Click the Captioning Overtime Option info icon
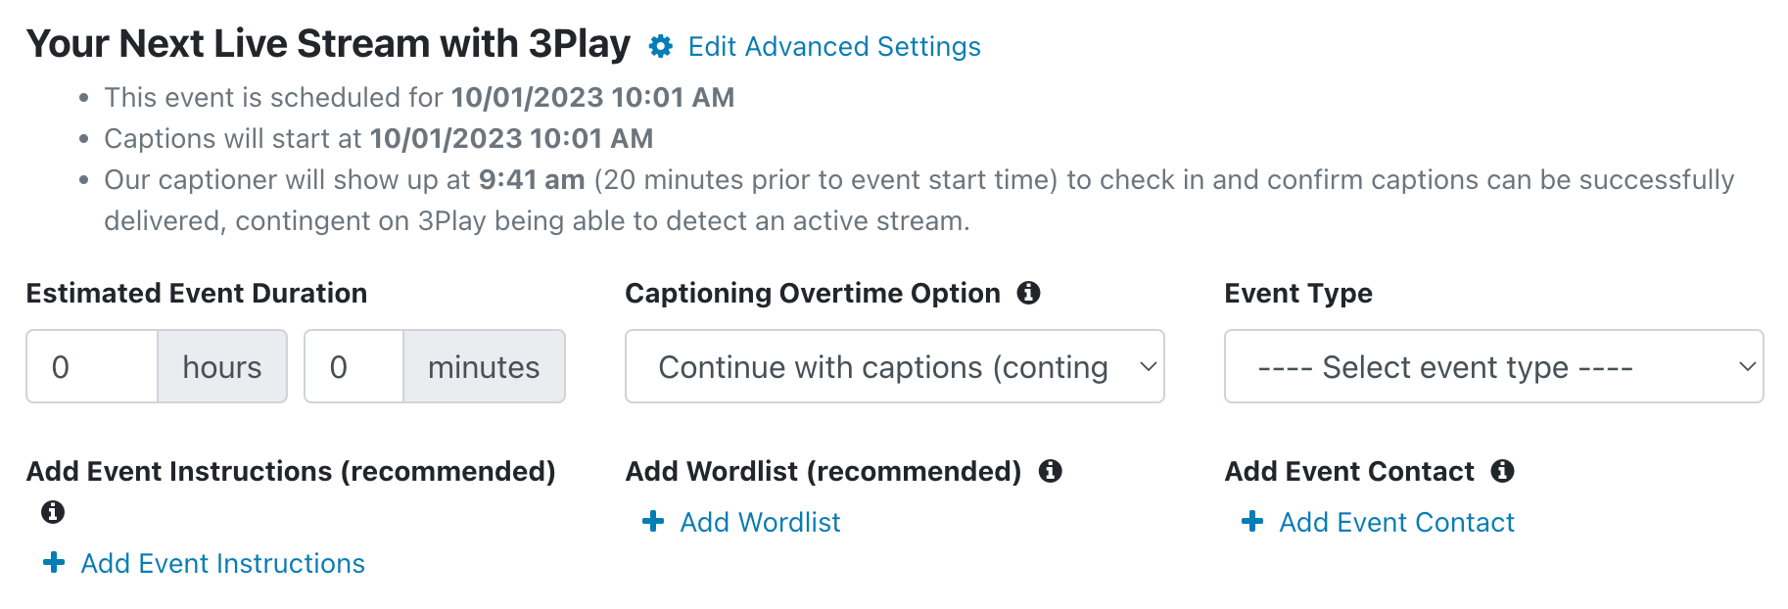The height and width of the screenshot is (609, 1788). [1028, 292]
